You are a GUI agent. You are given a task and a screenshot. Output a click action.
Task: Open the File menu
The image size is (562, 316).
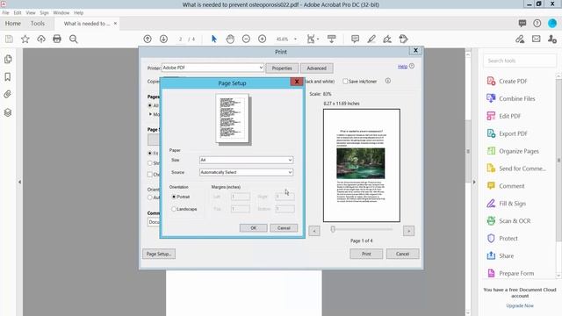(x=6, y=12)
